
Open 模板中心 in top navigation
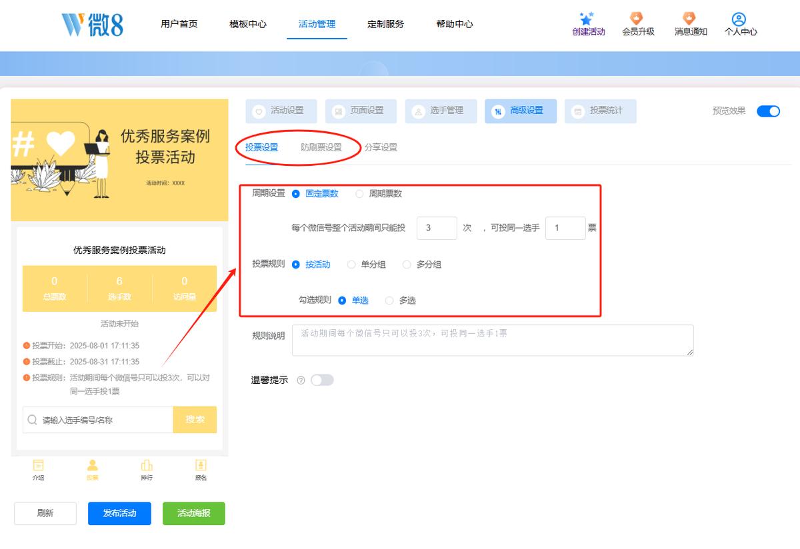[248, 24]
